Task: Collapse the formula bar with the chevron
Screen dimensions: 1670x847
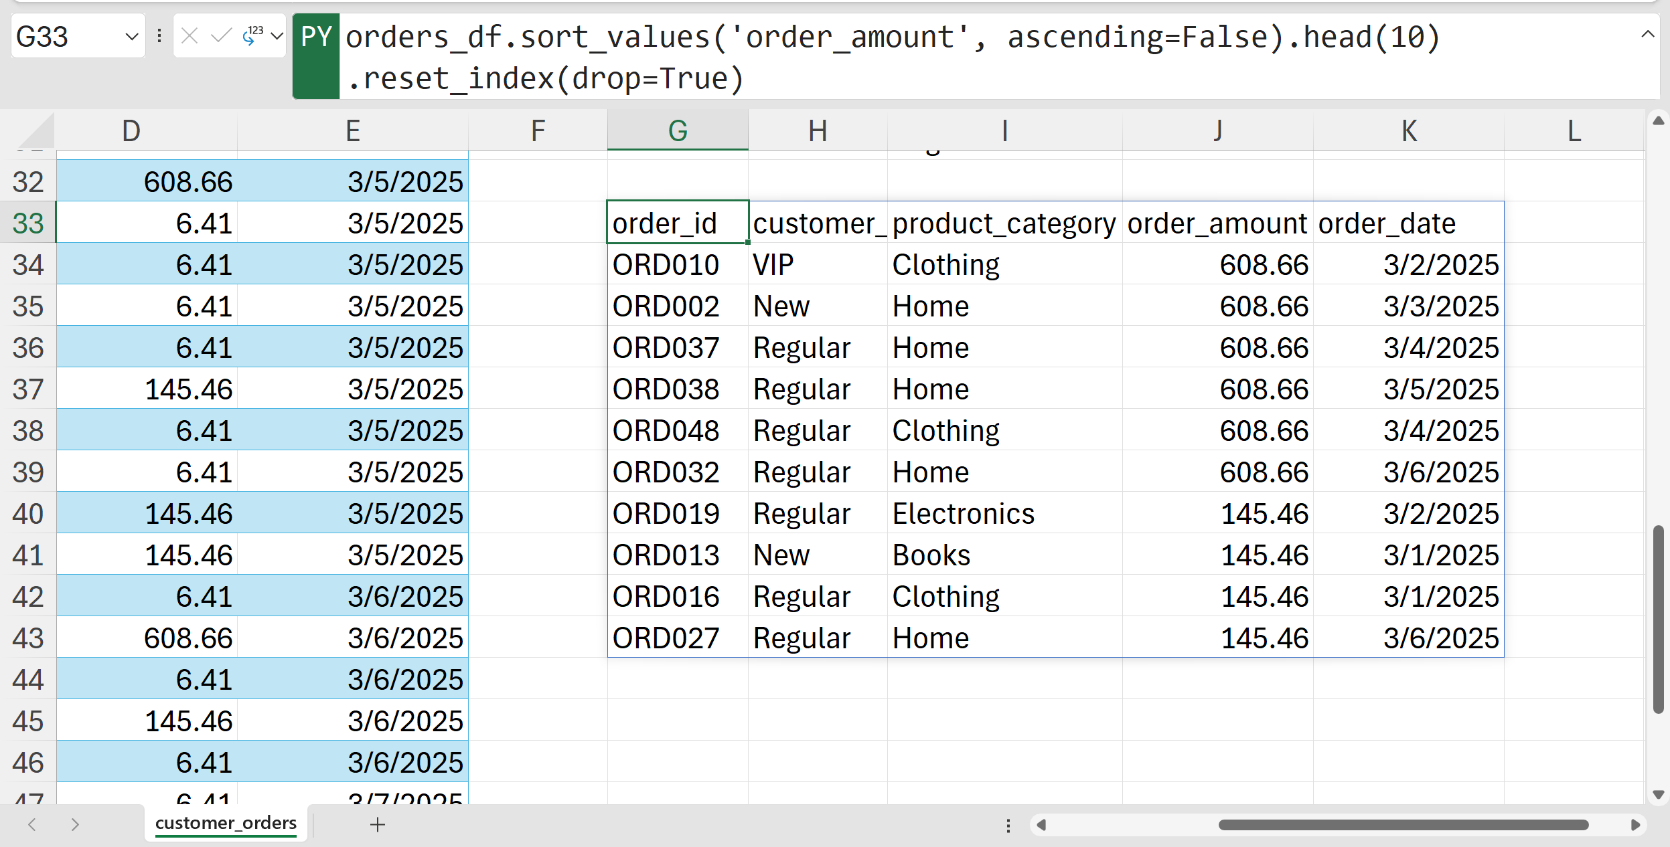Action: tap(1647, 35)
